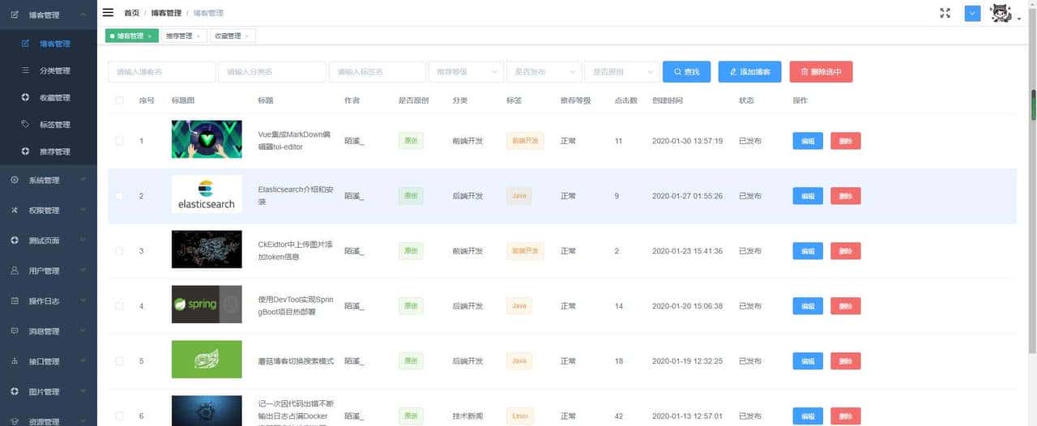The width and height of the screenshot is (1037, 426).
Task: Edit the CkEditor中上传图片 row
Action: [x=808, y=251]
